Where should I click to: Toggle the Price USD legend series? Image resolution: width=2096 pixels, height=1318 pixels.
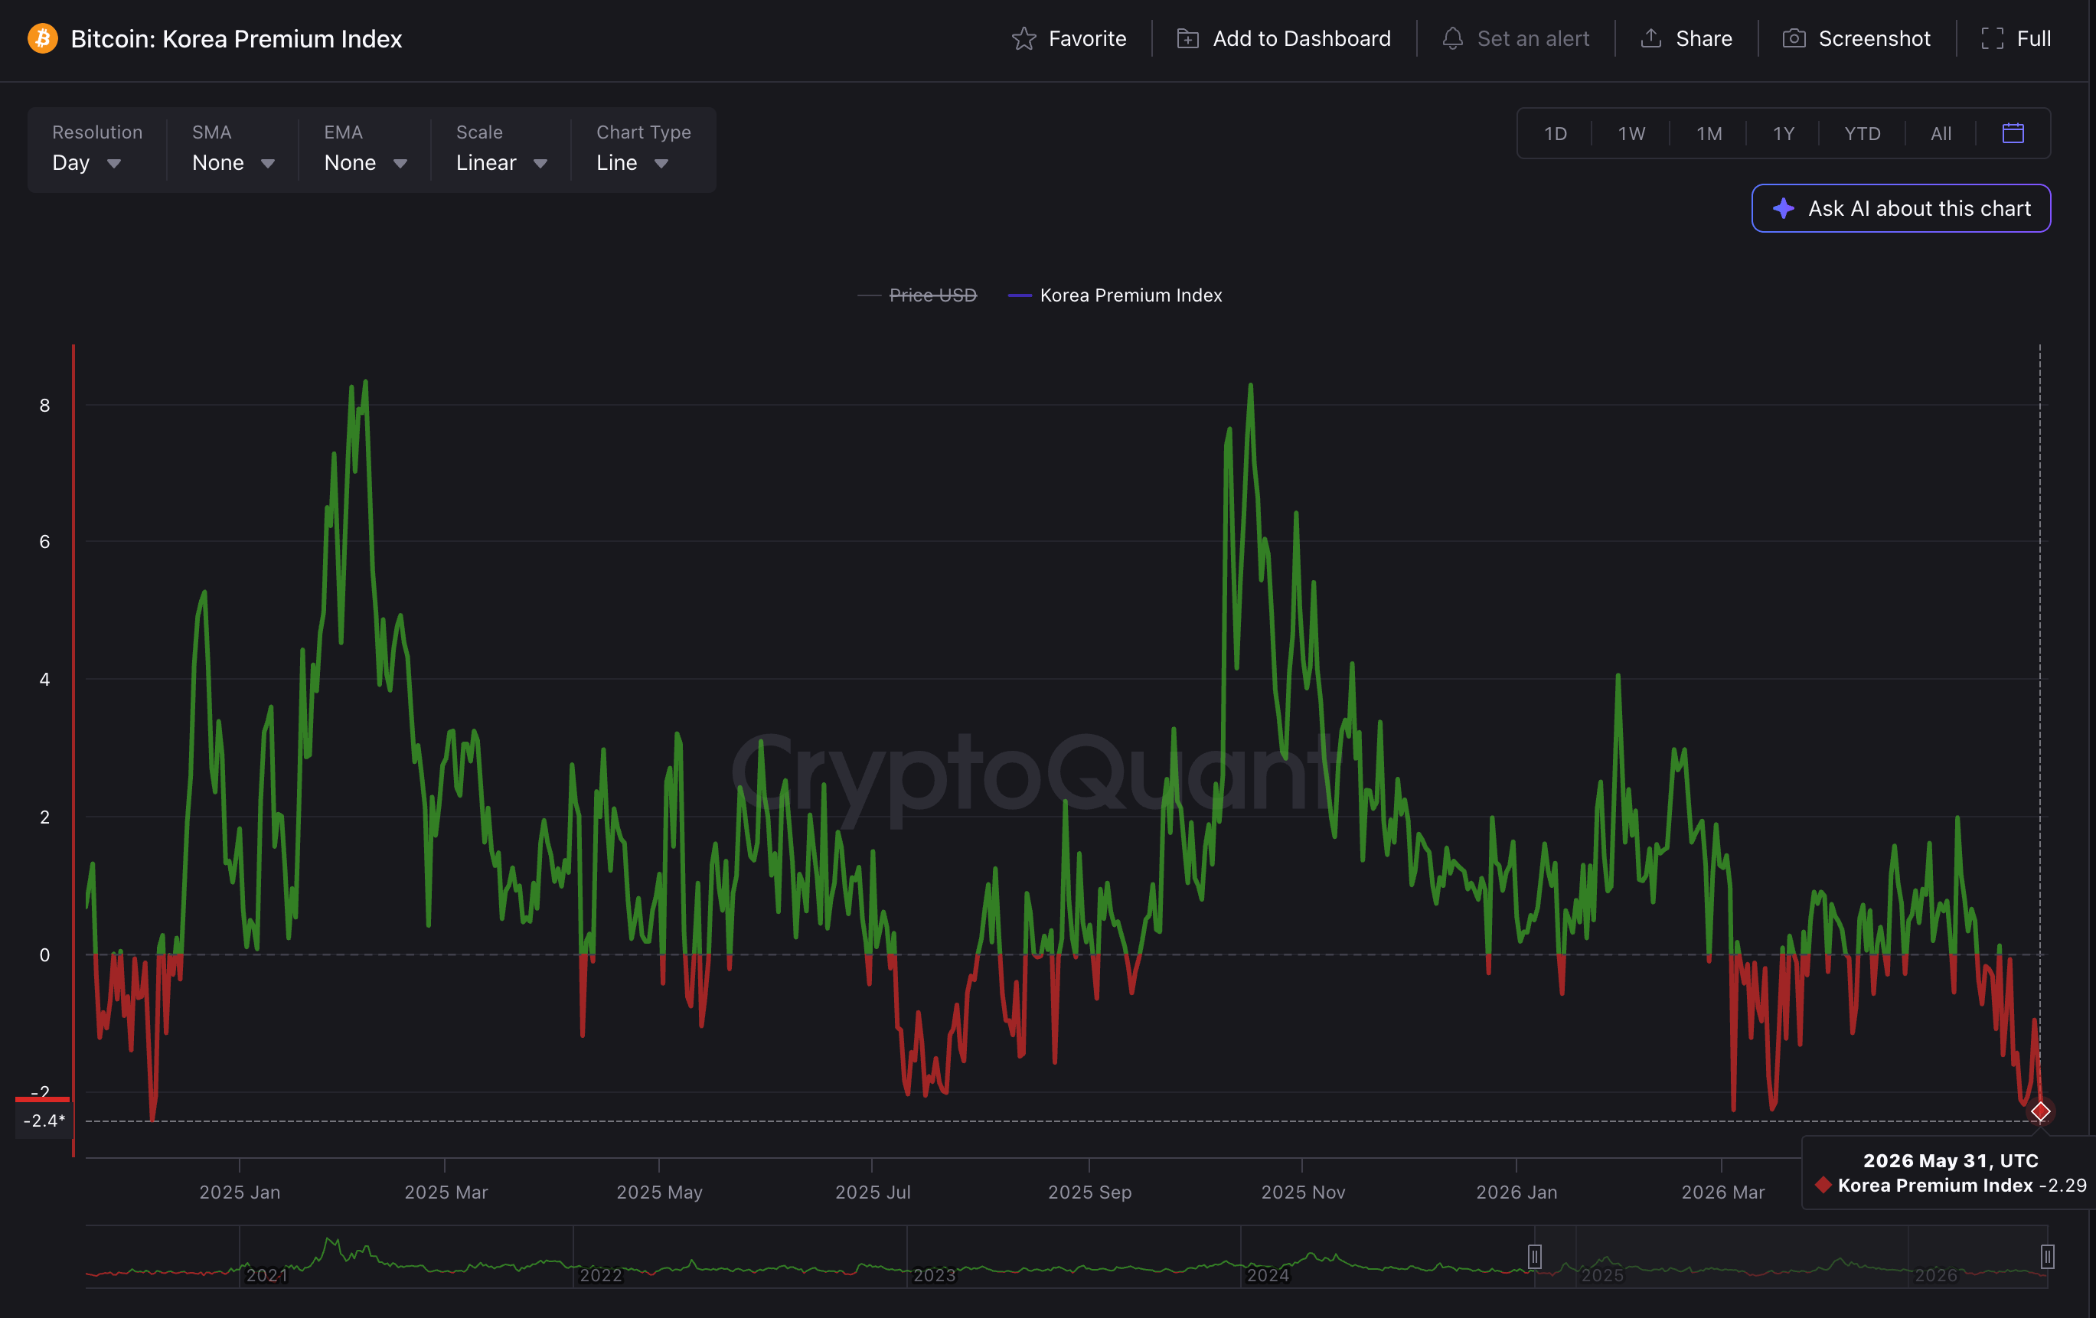pos(916,295)
